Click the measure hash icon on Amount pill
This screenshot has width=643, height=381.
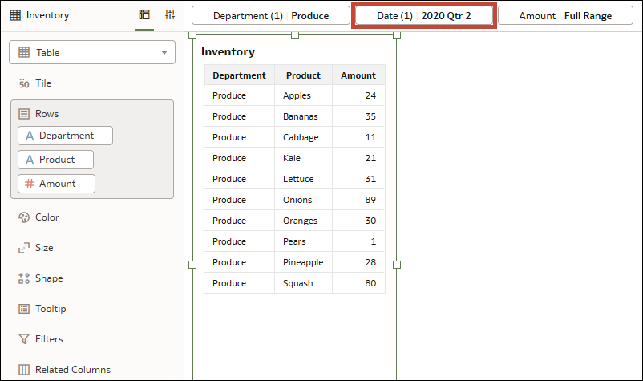pos(30,184)
